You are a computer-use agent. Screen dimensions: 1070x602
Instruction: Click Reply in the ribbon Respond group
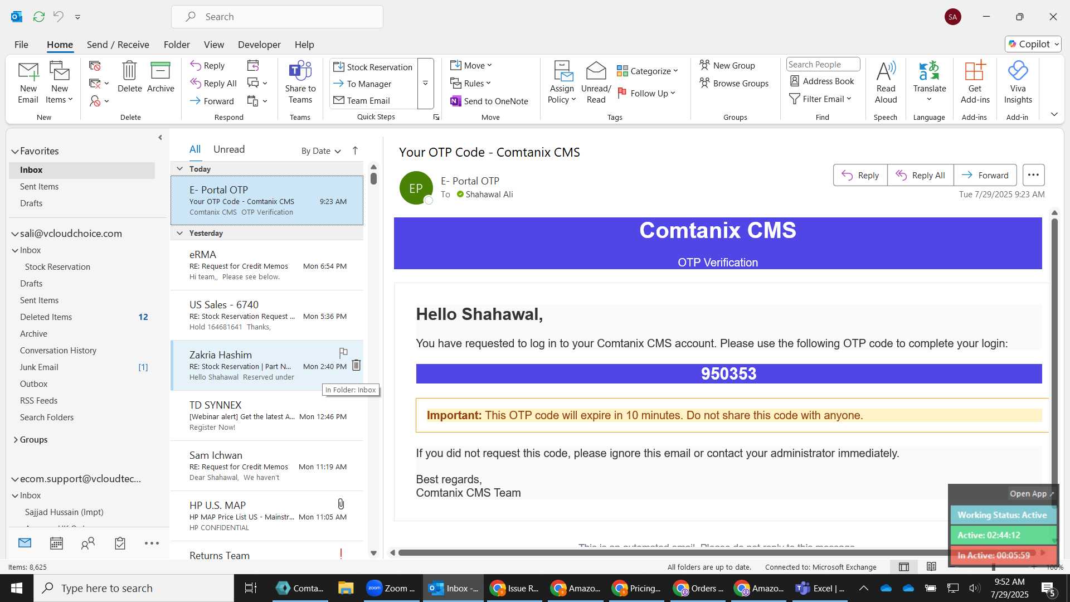pos(207,66)
